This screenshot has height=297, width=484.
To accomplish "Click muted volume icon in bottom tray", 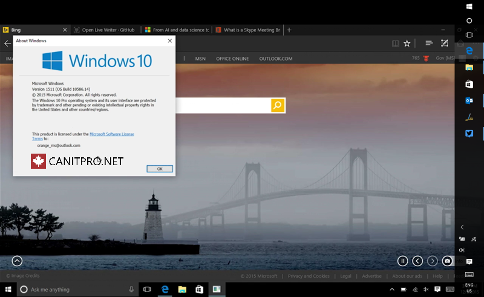I will click(426, 289).
